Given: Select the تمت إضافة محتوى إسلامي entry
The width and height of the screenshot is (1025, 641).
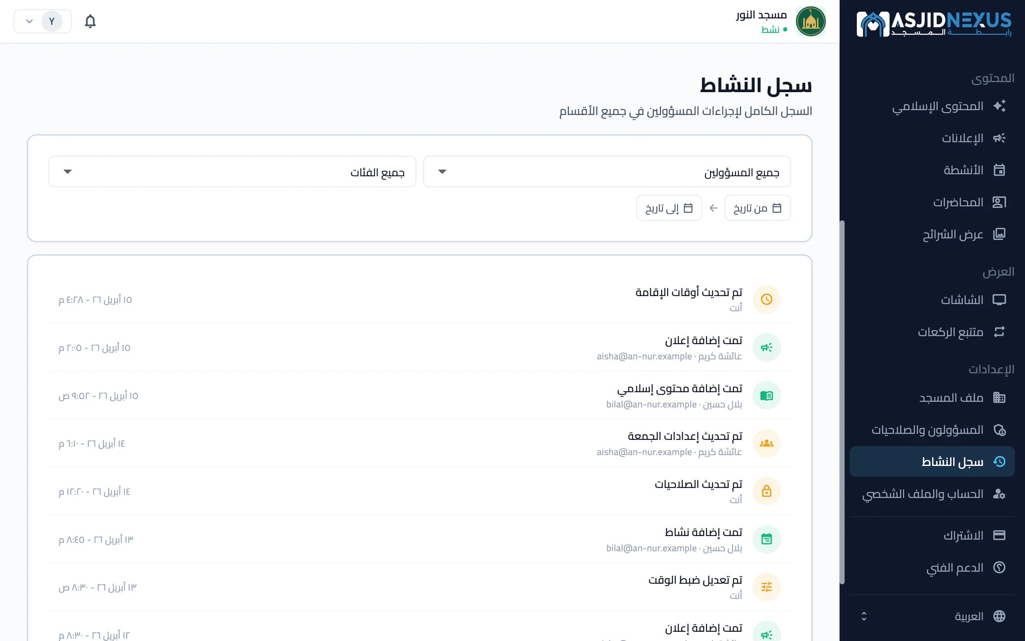Looking at the screenshot, I should point(419,395).
